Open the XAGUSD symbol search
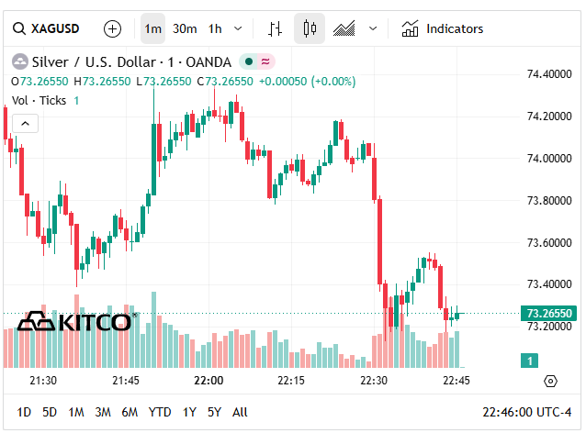This screenshot has width=586, height=433. point(46,28)
